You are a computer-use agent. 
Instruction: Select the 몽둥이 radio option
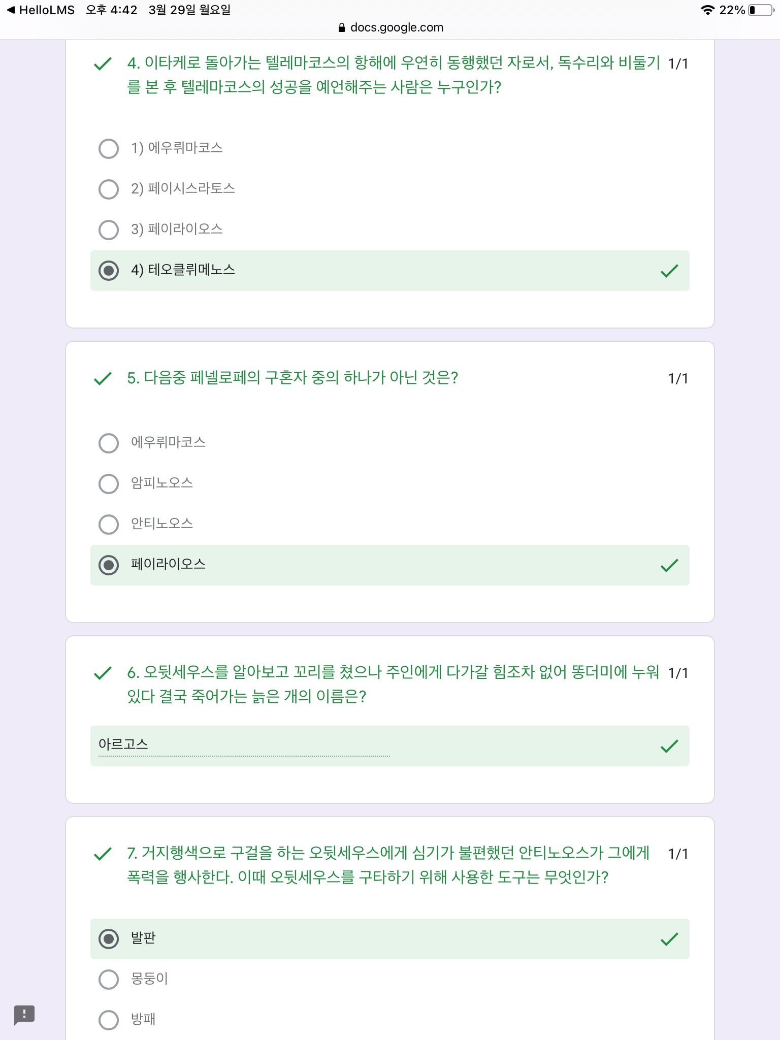pyautogui.click(x=109, y=980)
